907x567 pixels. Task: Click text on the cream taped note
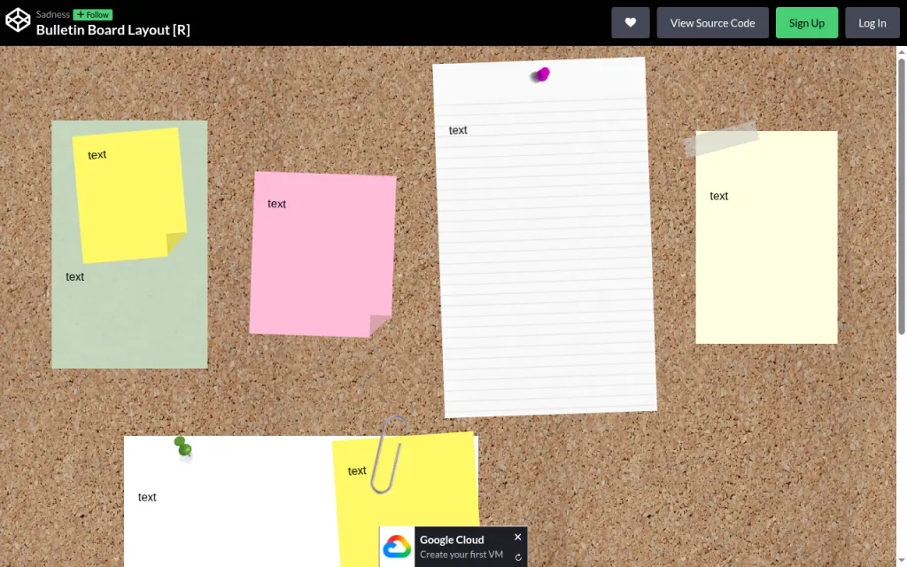718,196
